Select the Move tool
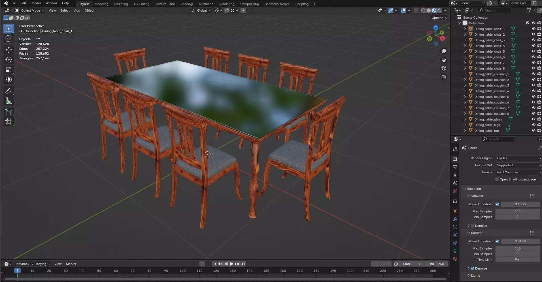 (x=9, y=50)
